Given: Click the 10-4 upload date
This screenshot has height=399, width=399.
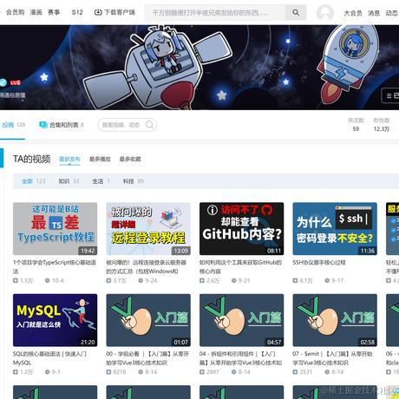Looking at the screenshot, I should coord(58,280).
